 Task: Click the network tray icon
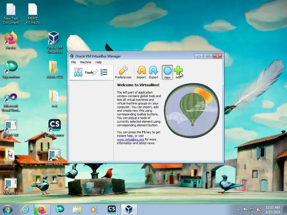click(x=252, y=210)
